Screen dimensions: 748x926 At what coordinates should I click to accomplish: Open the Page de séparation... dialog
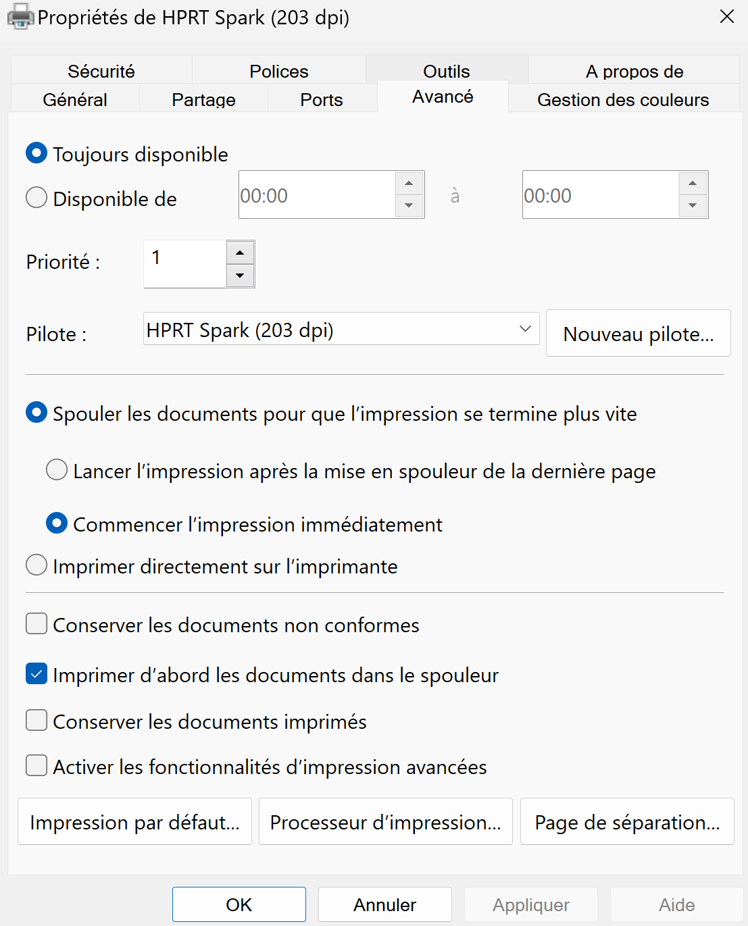tap(627, 821)
